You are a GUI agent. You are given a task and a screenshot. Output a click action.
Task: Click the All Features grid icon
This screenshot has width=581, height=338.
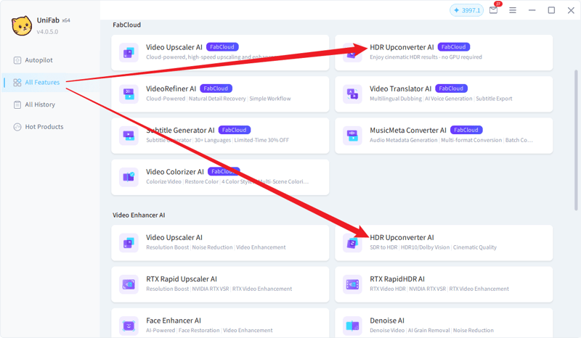point(17,83)
